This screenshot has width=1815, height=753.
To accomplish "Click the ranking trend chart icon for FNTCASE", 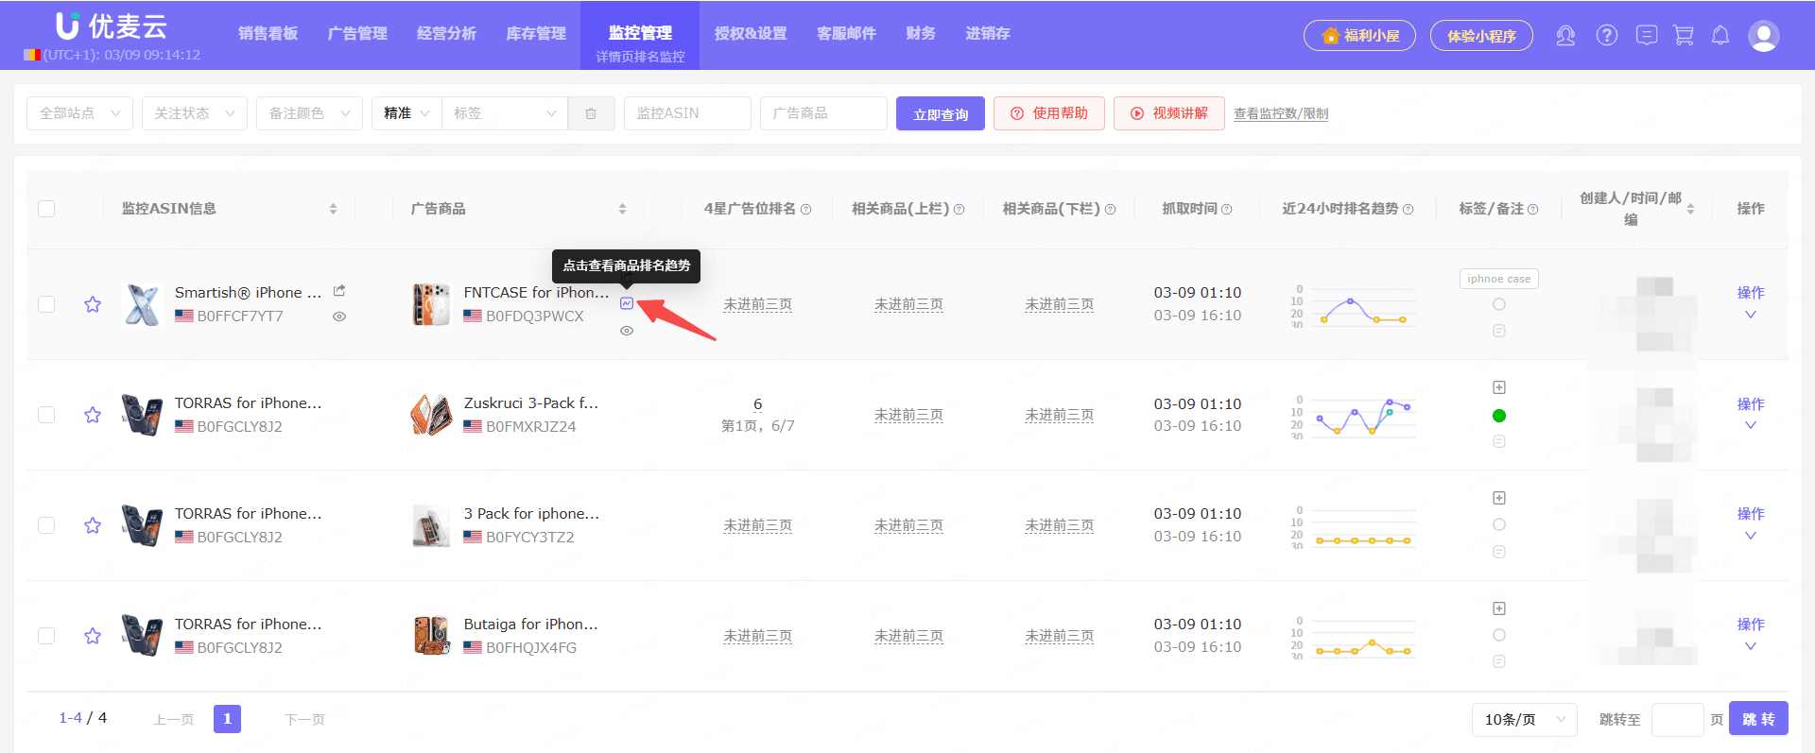I will (627, 303).
